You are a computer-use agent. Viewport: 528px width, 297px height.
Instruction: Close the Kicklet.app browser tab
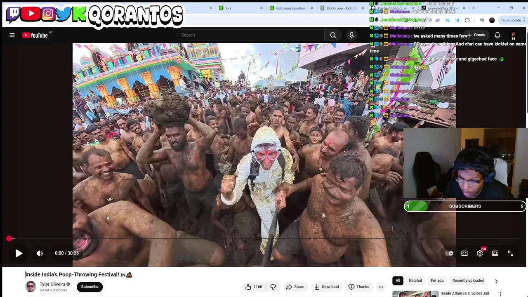(363, 8)
